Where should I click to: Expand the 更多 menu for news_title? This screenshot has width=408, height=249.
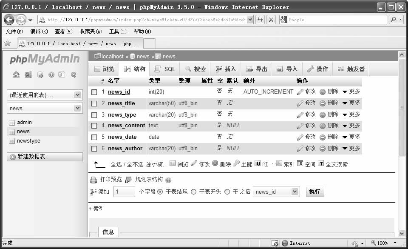coord(351,103)
